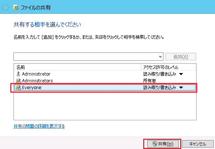Screen dimensions: 215x149
Task: Open the 共有の問題の詳細を表示する link
Action: 39,126
